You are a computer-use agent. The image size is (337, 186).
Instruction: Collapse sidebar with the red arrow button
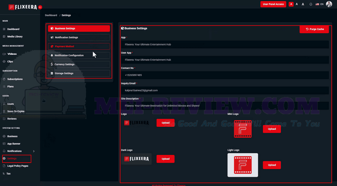coord(40,7)
